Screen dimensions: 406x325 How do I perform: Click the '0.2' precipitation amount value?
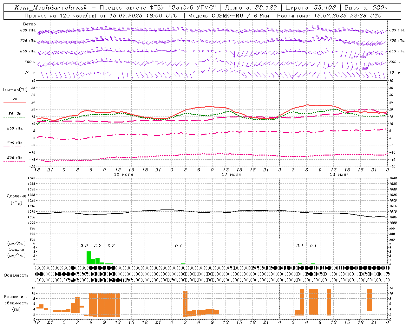point(111,246)
